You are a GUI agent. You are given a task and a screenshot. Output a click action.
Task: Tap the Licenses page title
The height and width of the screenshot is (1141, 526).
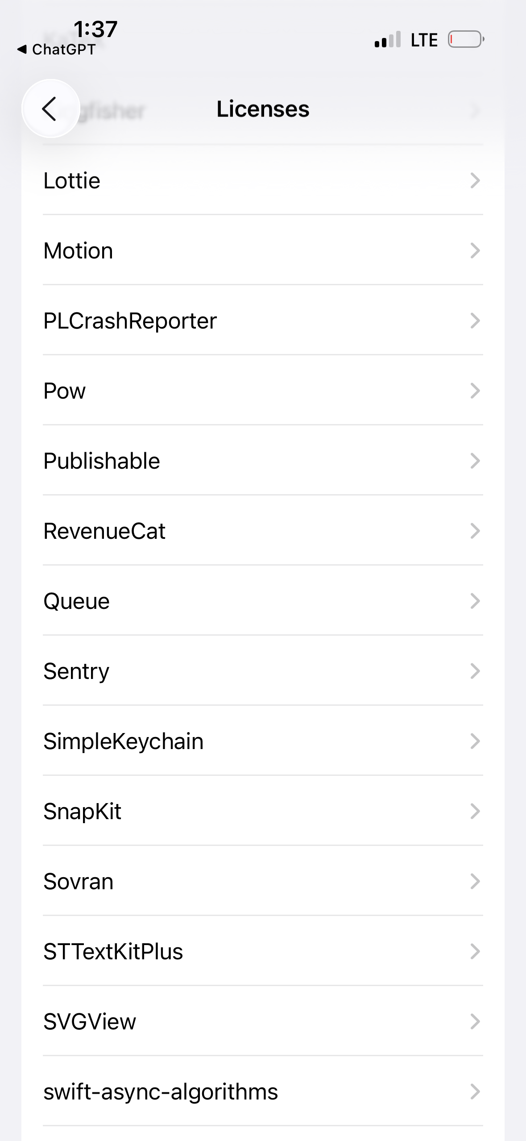pyautogui.click(x=263, y=109)
